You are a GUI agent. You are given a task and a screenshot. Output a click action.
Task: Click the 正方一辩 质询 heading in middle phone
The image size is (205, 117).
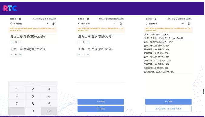(95, 49)
